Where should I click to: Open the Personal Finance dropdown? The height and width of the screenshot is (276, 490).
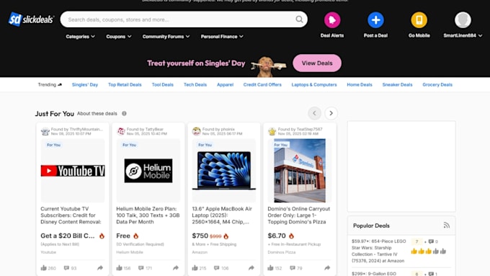(x=222, y=37)
